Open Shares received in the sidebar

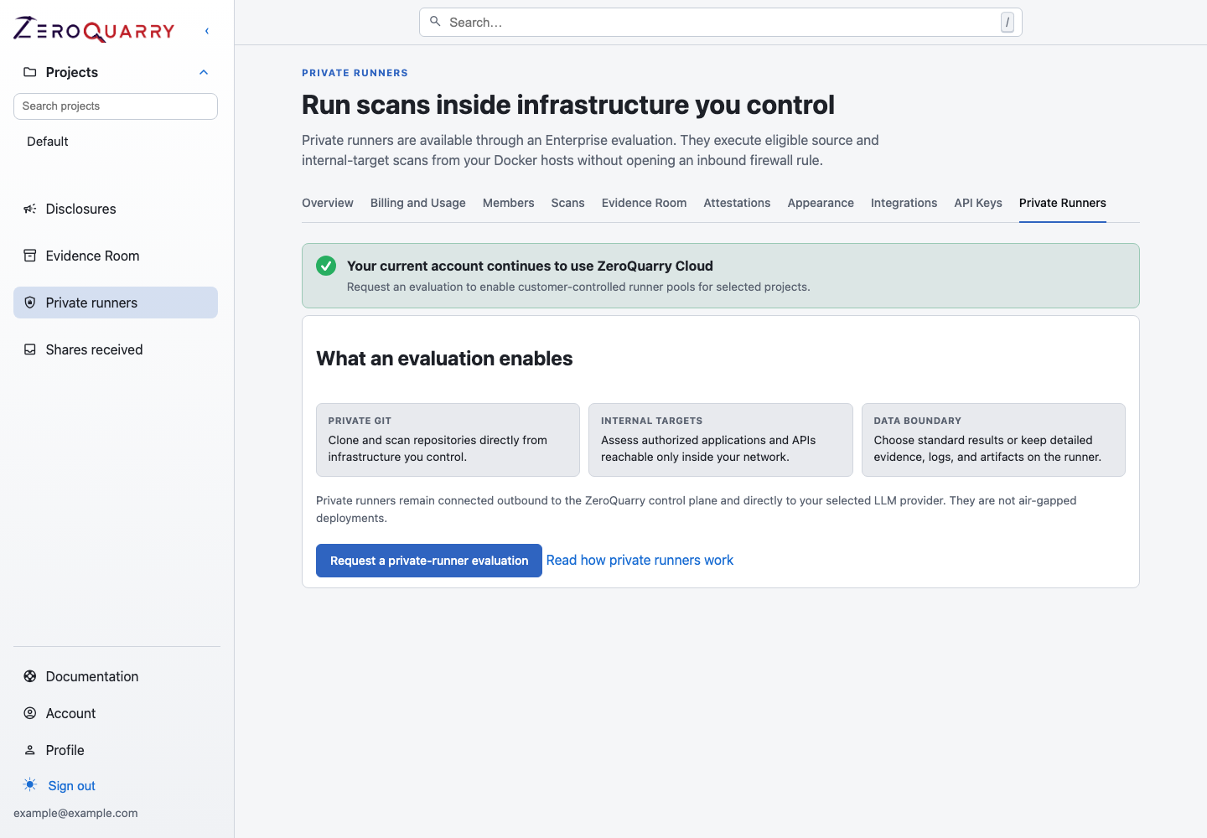(116, 349)
